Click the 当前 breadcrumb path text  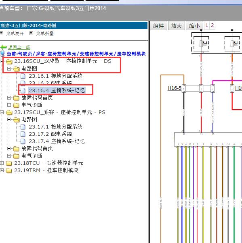point(76,54)
